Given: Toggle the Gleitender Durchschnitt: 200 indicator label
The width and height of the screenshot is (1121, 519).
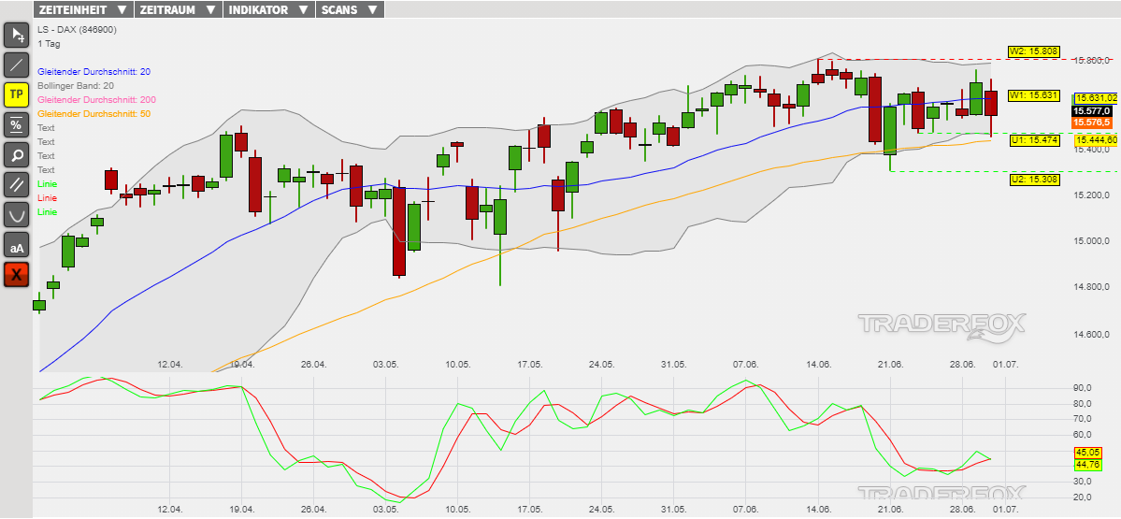Looking at the screenshot, I should click(96, 100).
